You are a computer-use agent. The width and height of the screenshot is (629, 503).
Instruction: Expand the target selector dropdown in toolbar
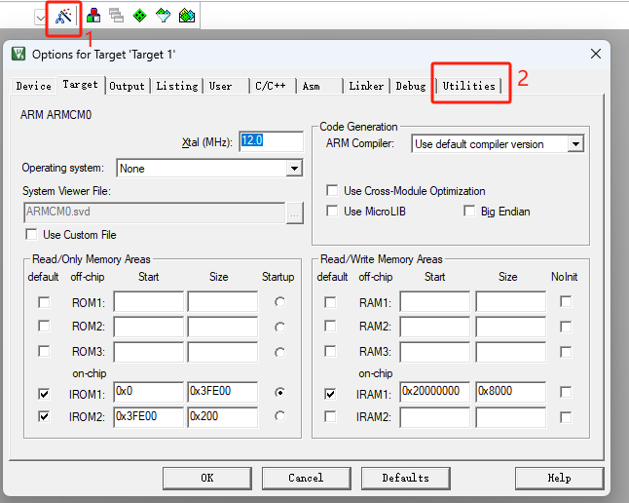pyautogui.click(x=41, y=18)
